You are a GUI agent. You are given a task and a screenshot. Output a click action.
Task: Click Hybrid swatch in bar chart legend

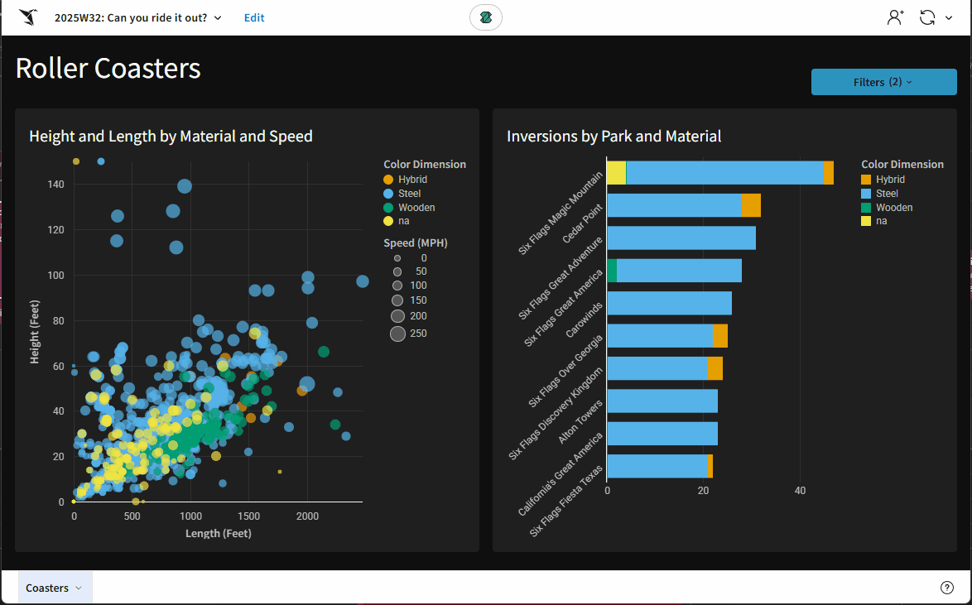click(866, 180)
